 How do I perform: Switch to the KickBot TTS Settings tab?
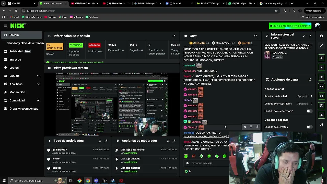coord(210,4)
